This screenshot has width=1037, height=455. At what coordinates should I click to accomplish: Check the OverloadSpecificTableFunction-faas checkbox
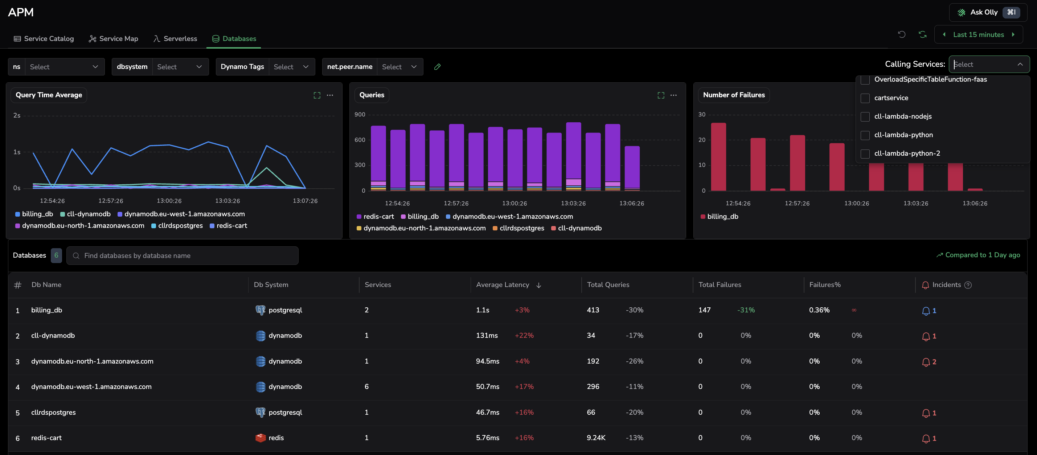click(x=865, y=80)
